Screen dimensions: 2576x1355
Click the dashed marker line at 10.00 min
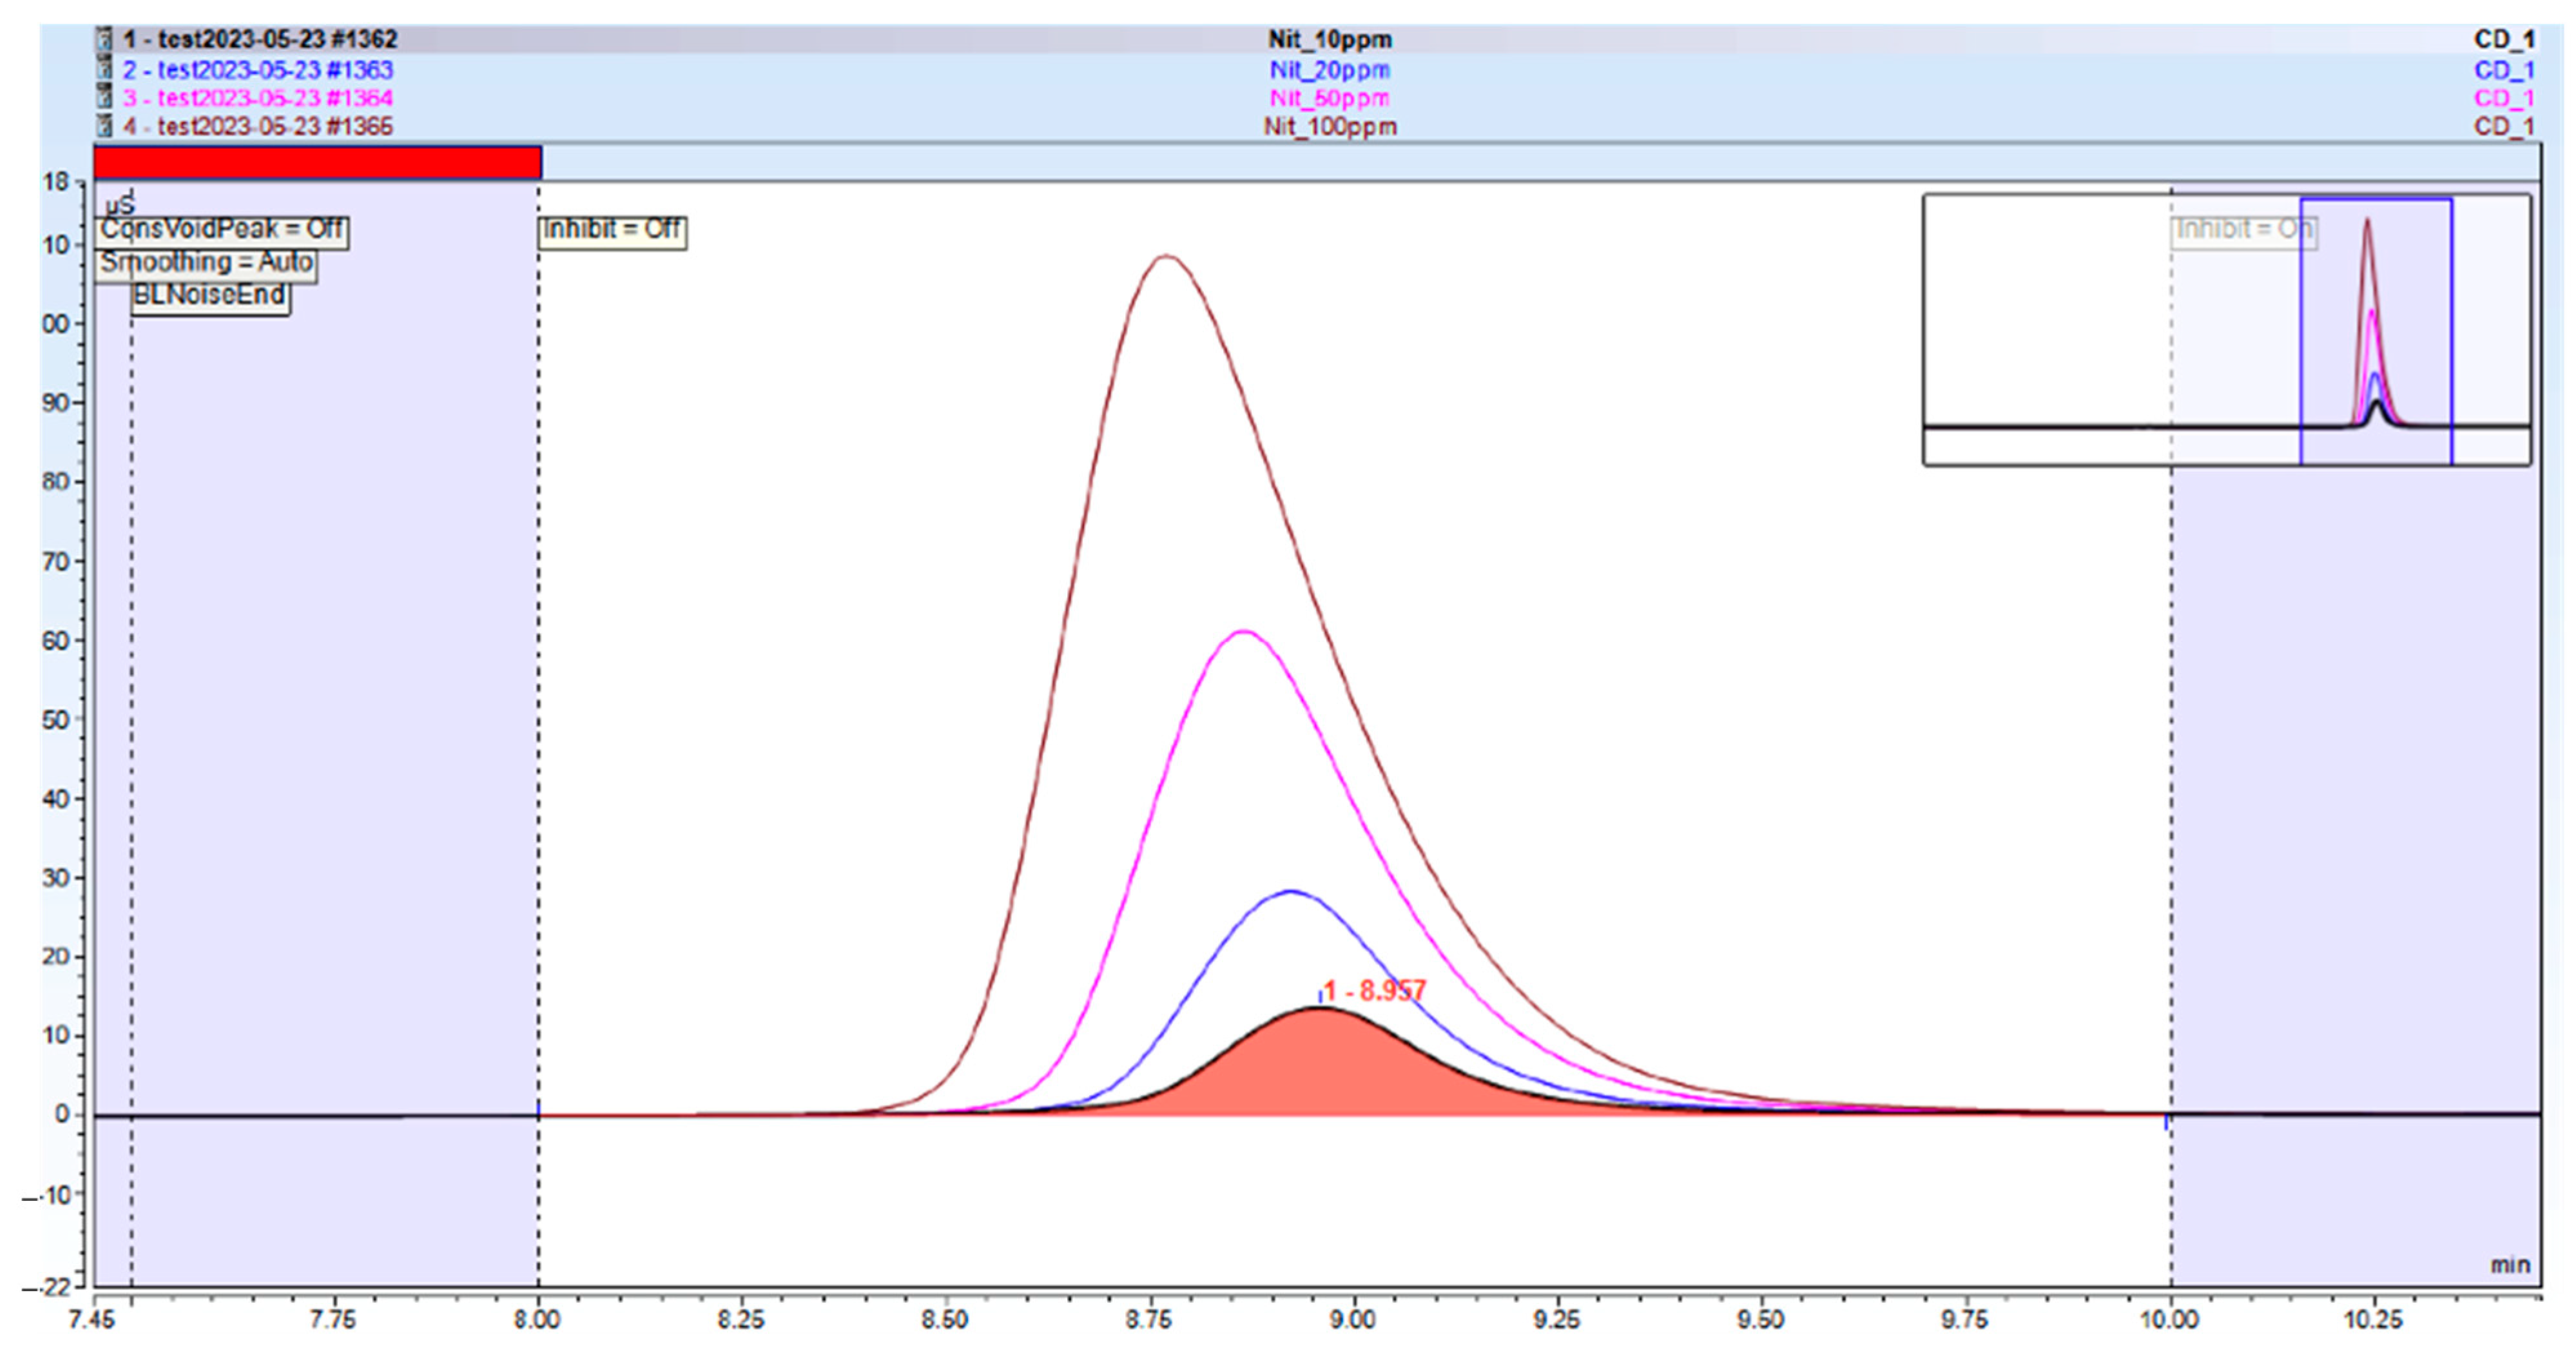pyautogui.click(x=2171, y=700)
